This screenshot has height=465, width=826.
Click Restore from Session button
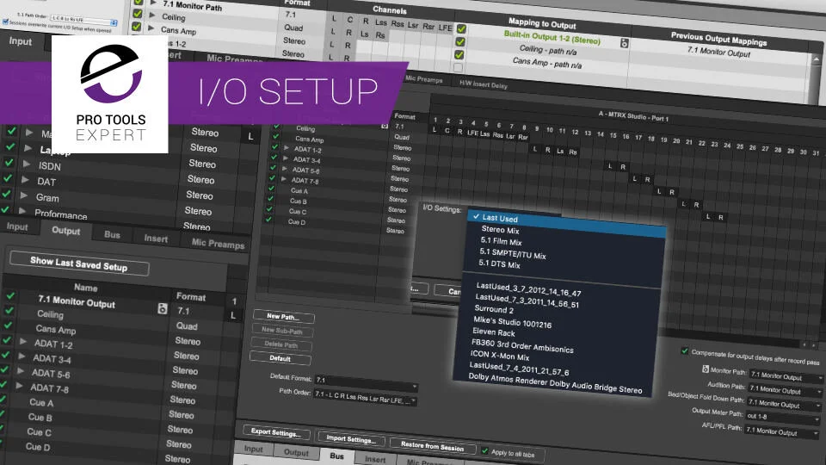coord(433,446)
